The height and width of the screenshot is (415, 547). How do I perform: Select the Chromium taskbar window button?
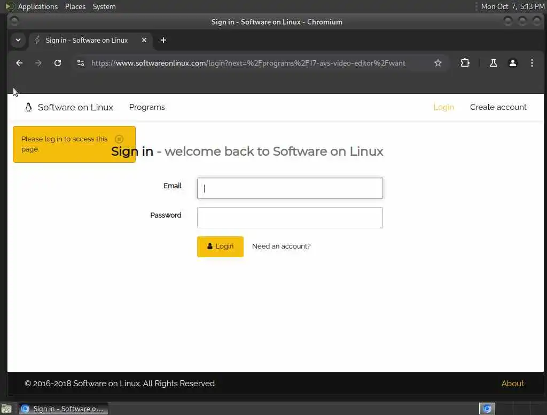click(x=63, y=409)
